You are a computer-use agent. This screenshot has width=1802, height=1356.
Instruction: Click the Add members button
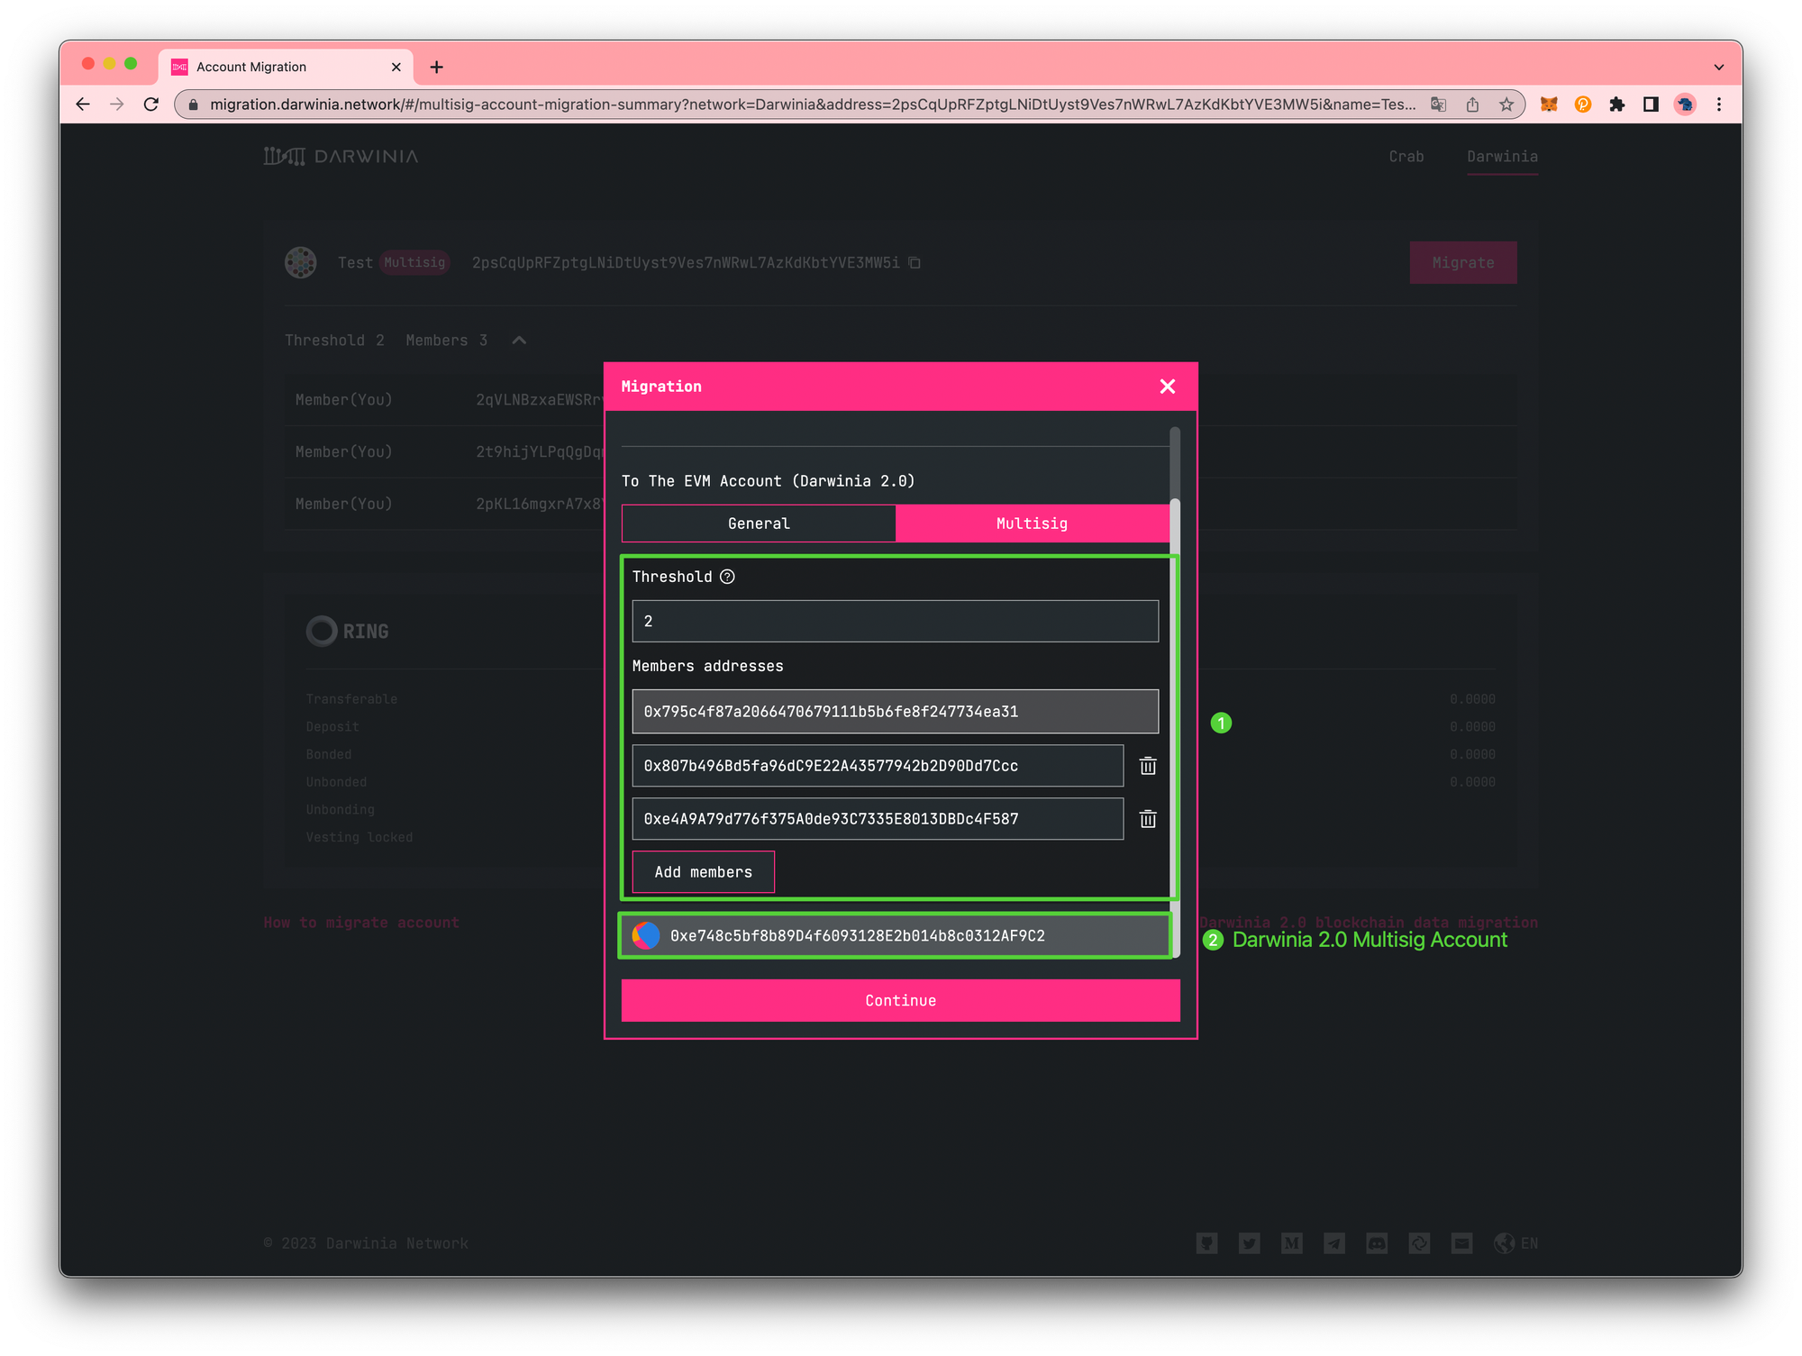click(x=703, y=872)
